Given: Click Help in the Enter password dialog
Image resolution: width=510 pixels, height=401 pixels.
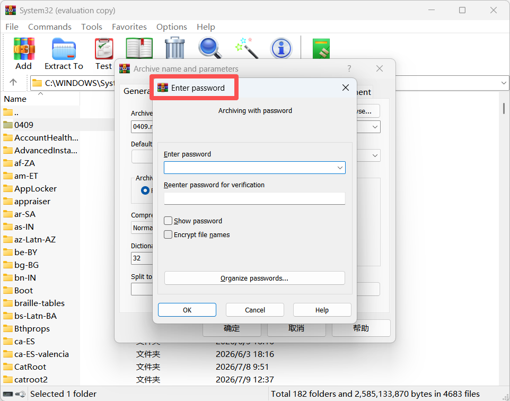Looking at the screenshot, I should point(322,310).
